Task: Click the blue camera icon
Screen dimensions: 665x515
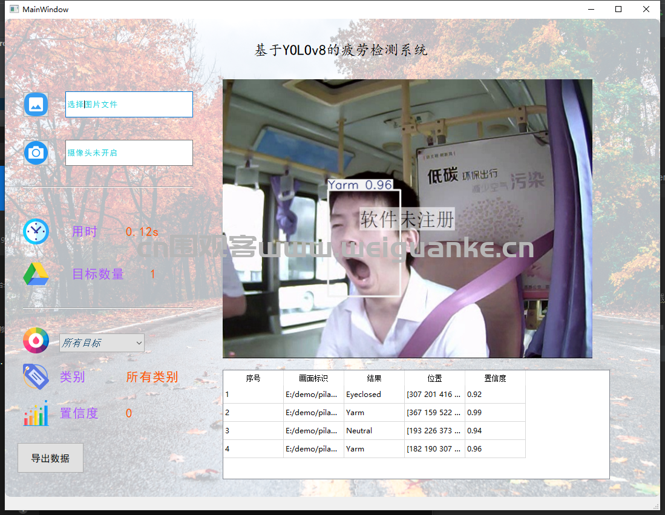Action: click(36, 153)
